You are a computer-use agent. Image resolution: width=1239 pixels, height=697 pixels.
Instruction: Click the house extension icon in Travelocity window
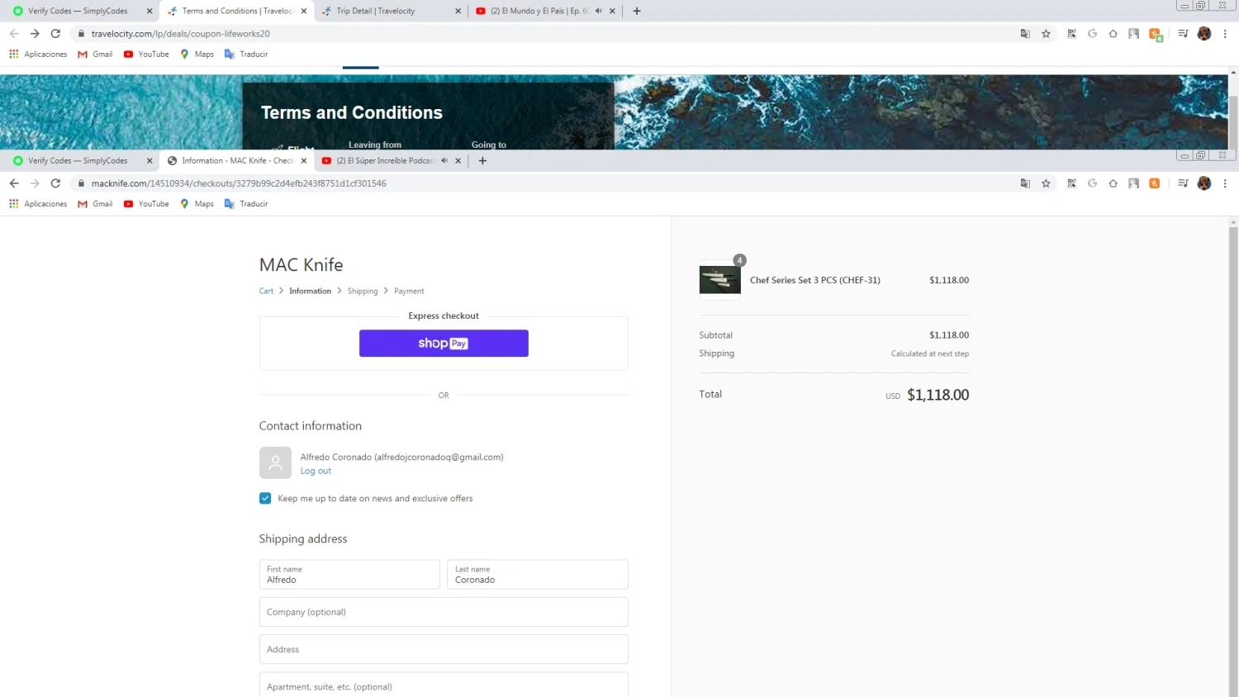[x=1113, y=34]
